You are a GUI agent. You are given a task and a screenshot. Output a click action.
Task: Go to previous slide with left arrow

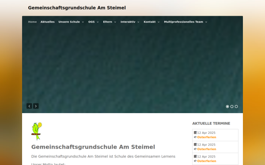[x=29, y=106]
